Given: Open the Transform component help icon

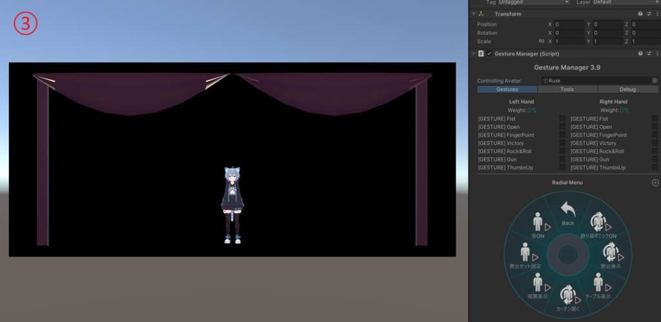Looking at the screenshot, I should click(x=640, y=14).
